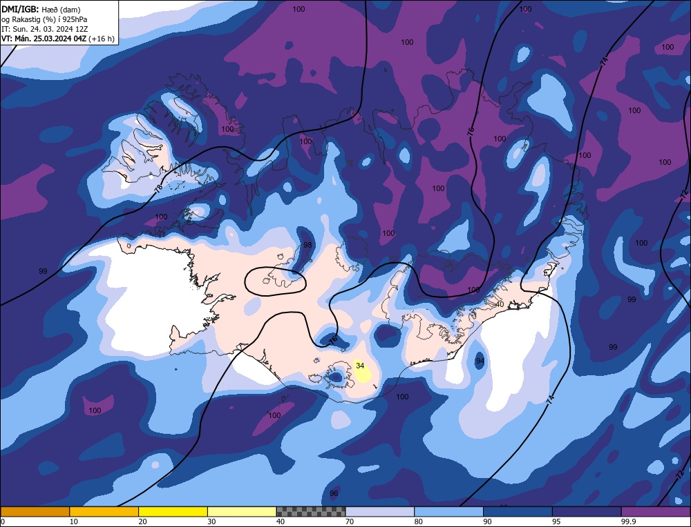Image resolution: width=691 pixels, height=527 pixels.
Task: Click the legend tick label '99.9'
Action: pos(627,521)
